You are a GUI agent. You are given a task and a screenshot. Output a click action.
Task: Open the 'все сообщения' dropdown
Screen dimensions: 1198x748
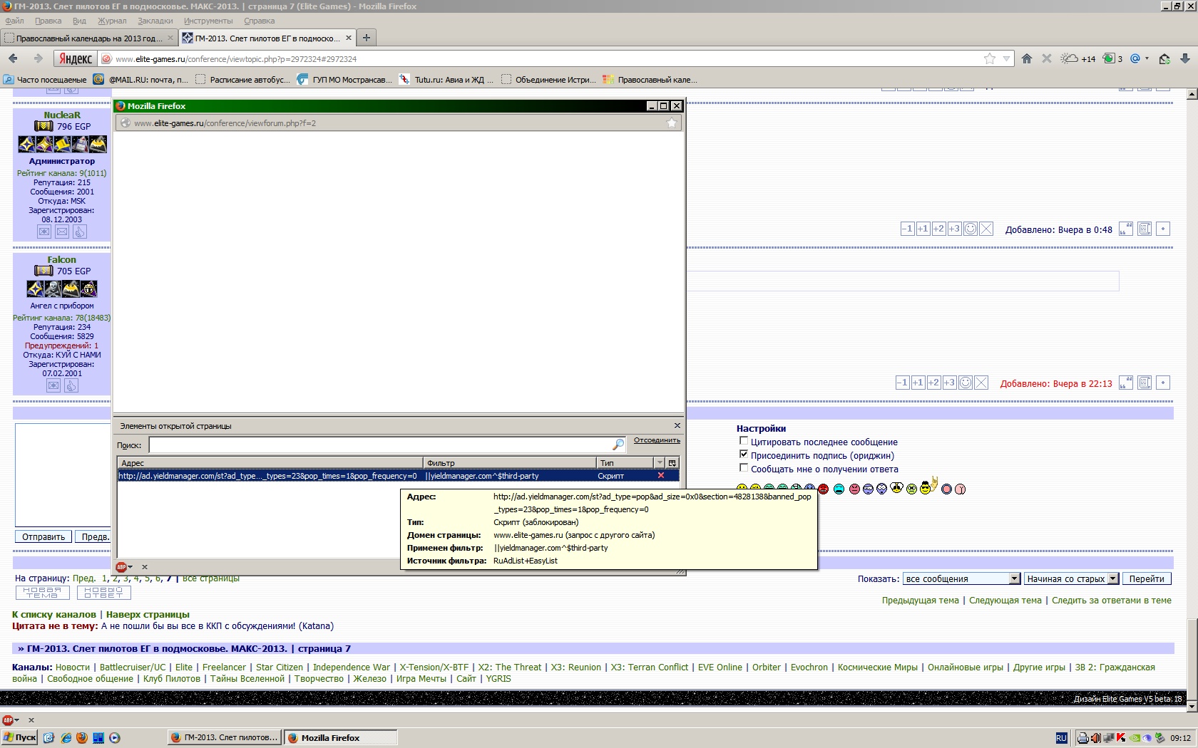pyautogui.click(x=1014, y=579)
